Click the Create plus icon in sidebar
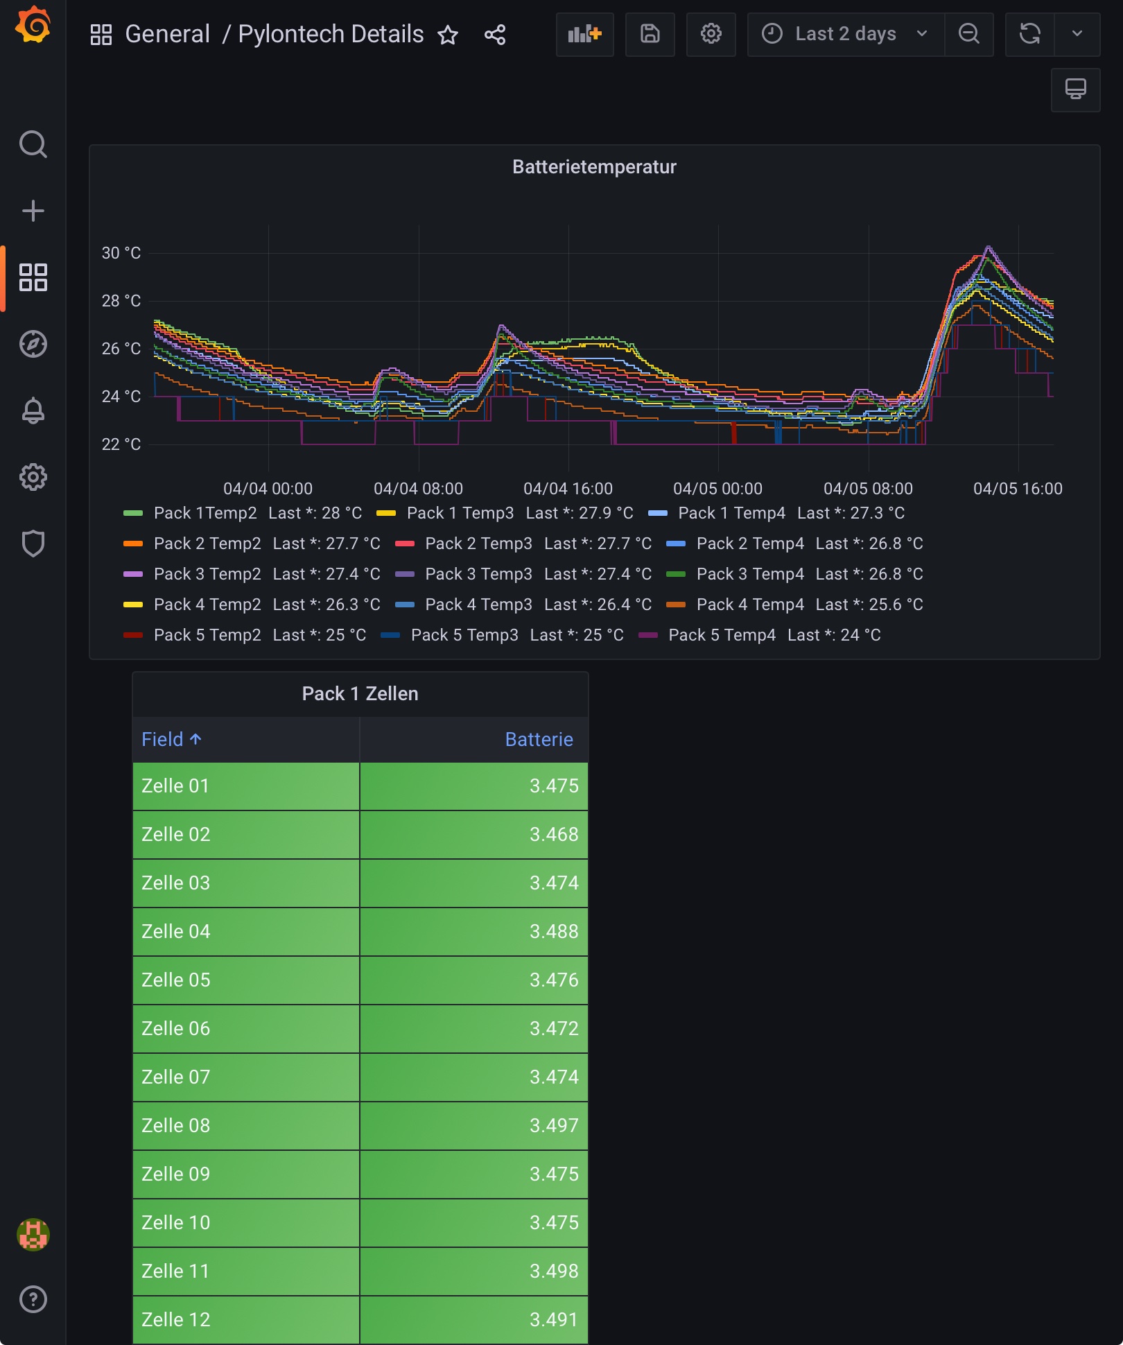 [x=33, y=211]
